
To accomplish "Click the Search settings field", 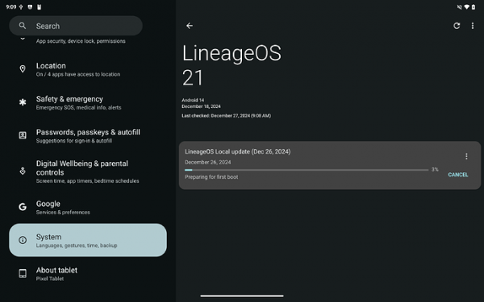I will [x=76, y=26].
